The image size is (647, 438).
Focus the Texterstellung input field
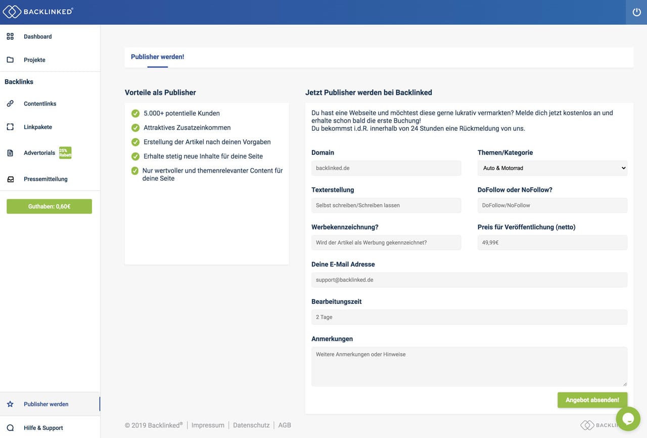point(386,205)
